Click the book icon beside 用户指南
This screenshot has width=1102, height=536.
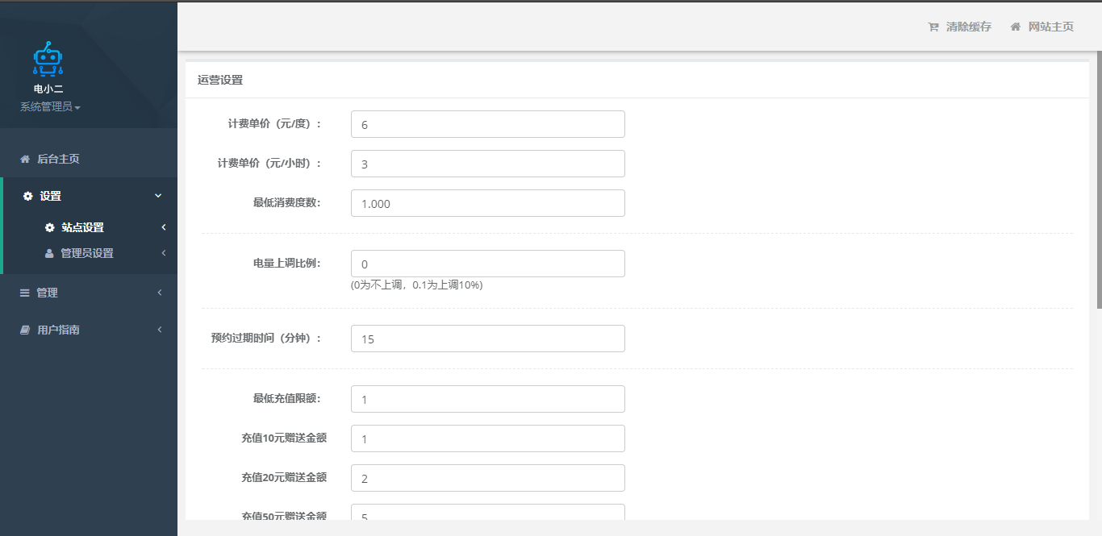(25, 330)
